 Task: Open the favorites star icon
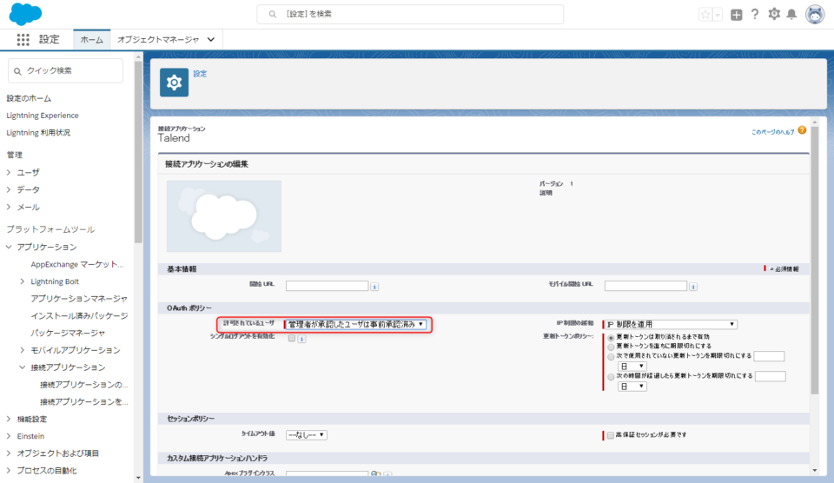point(706,15)
